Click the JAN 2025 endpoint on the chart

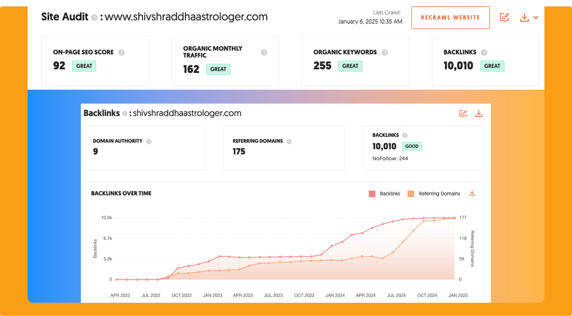coord(455,218)
